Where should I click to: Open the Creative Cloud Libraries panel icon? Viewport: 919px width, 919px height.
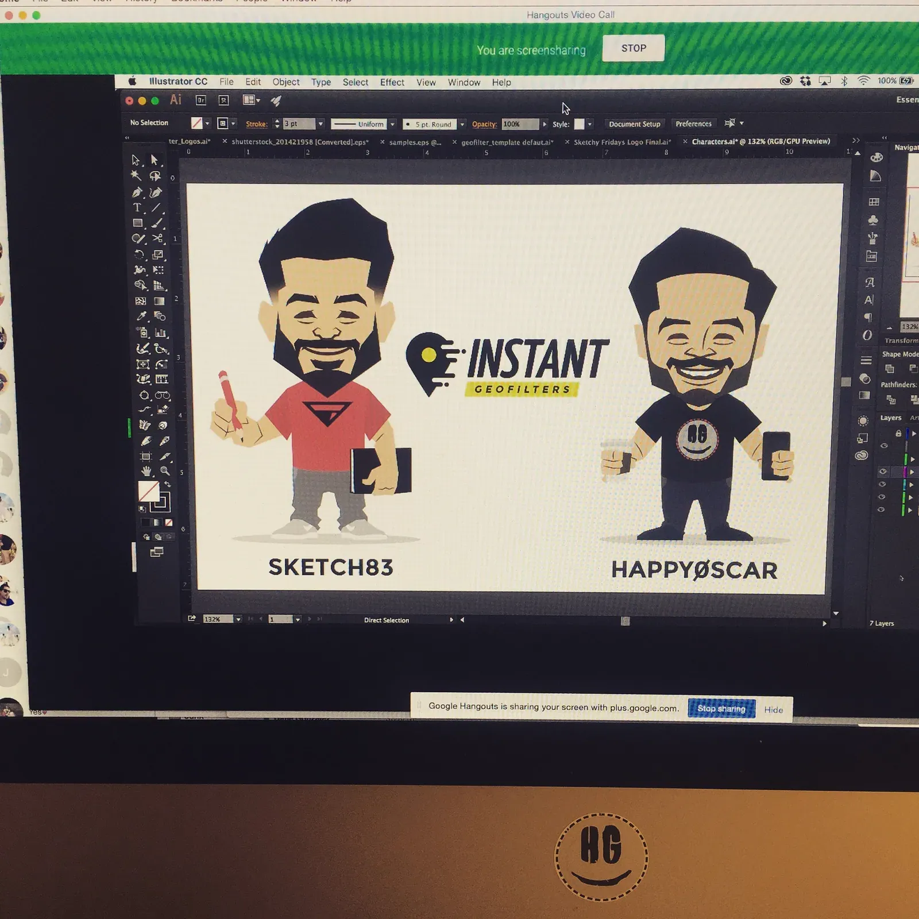pyautogui.click(x=861, y=455)
